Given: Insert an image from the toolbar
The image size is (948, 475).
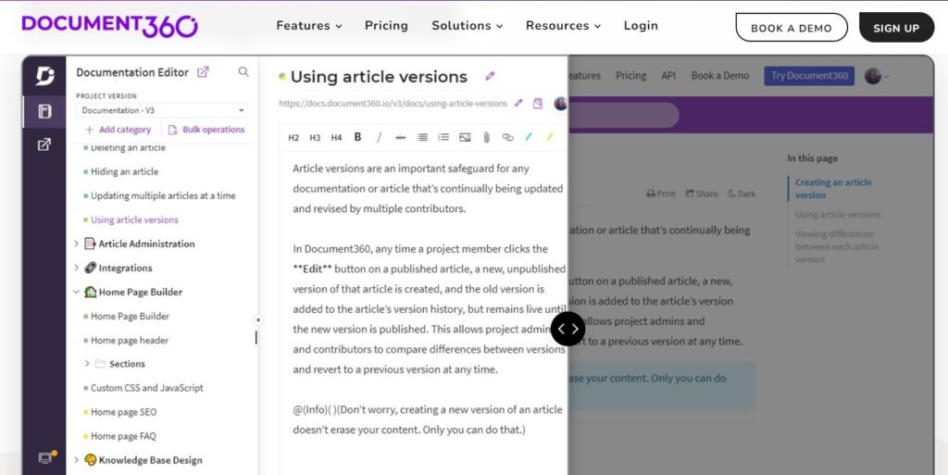Looking at the screenshot, I should coord(465,137).
